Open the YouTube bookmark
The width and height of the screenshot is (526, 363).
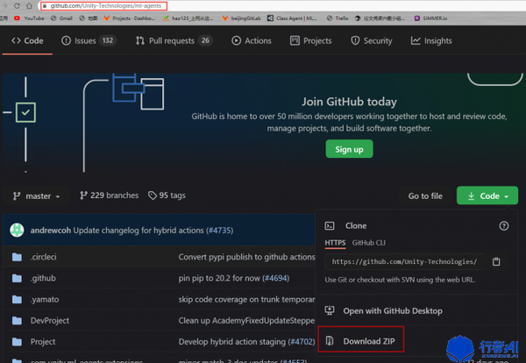click(x=29, y=18)
